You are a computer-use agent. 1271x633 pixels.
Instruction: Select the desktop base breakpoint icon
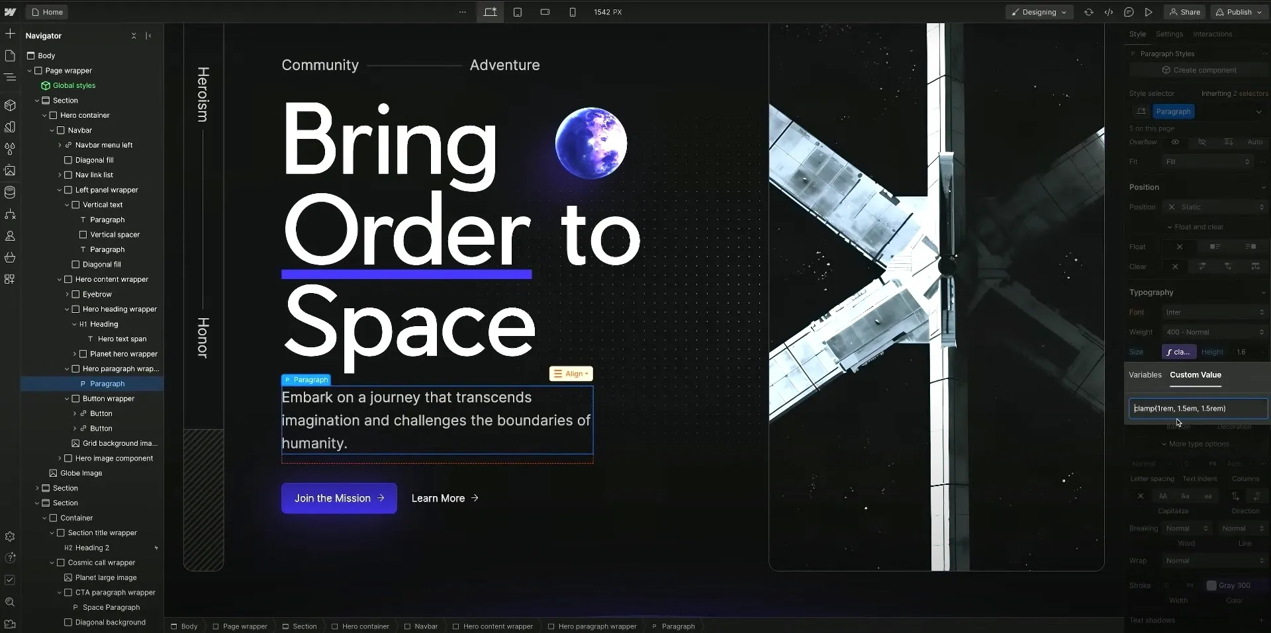[490, 12]
